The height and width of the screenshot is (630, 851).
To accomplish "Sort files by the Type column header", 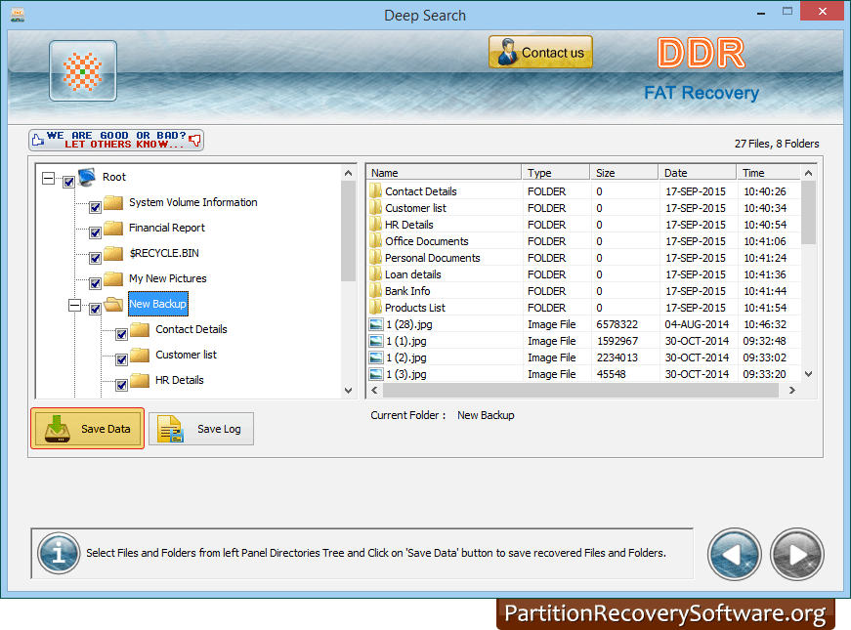I will coord(556,173).
